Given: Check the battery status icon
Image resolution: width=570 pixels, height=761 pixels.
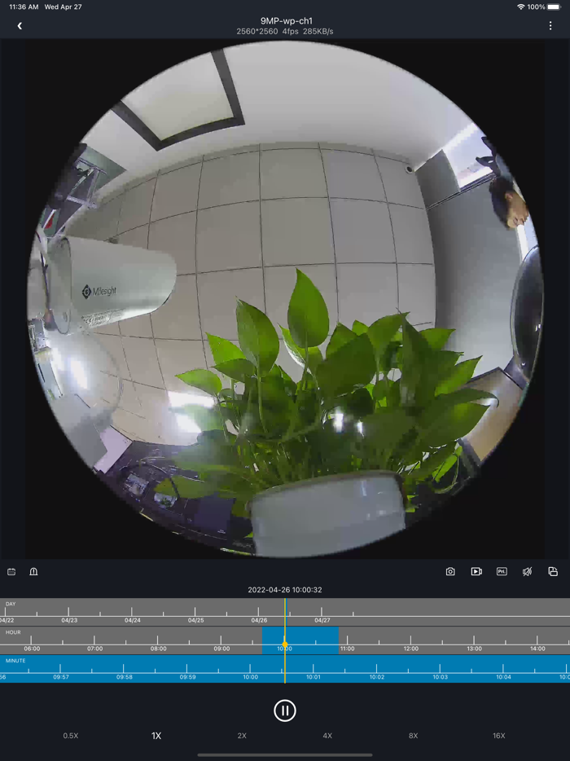Looking at the screenshot, I should 554,7.
